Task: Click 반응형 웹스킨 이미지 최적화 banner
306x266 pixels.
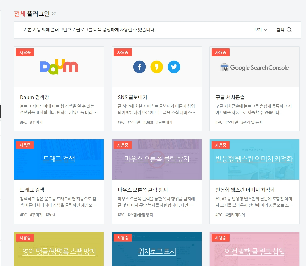Action: tap(255, 159)
